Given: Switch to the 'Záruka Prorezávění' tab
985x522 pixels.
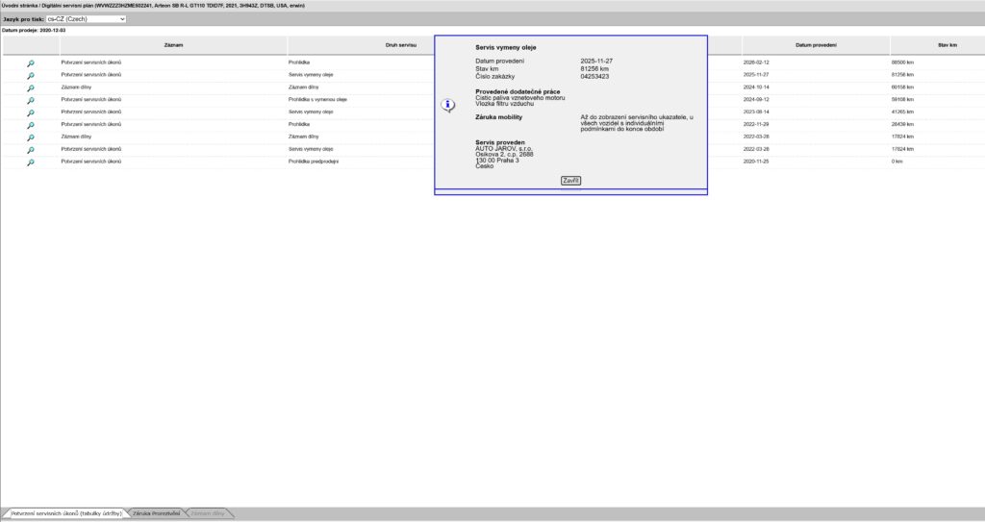Looking at the screenshot, I should (x=156, y=514).
